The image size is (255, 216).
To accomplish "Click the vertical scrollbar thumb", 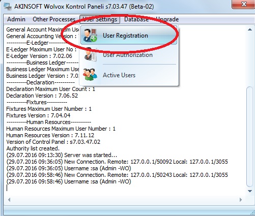I will pyautogui.click(x=249, y=136).
